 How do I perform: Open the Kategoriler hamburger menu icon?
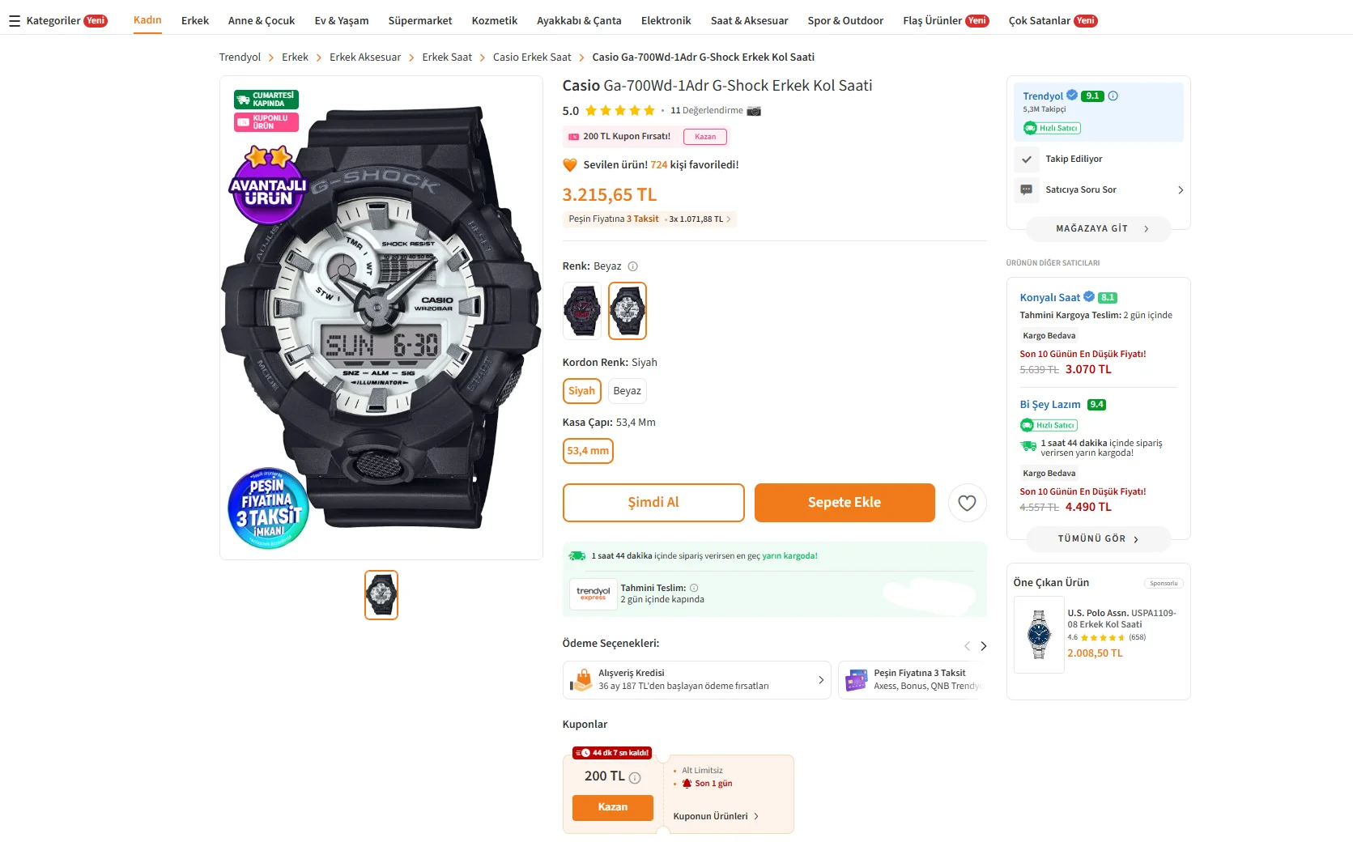point(14,21)
